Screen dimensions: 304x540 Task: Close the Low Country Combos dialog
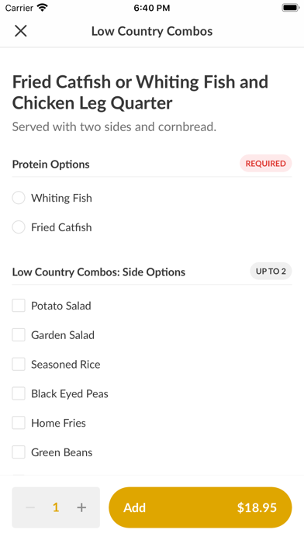(x=21, y=31)
